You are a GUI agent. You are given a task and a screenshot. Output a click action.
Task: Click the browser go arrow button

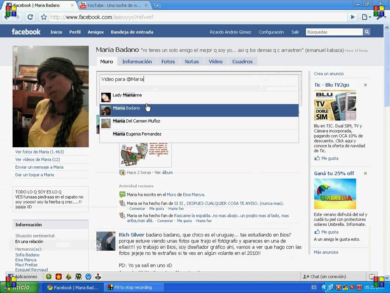tap(353, 17)
